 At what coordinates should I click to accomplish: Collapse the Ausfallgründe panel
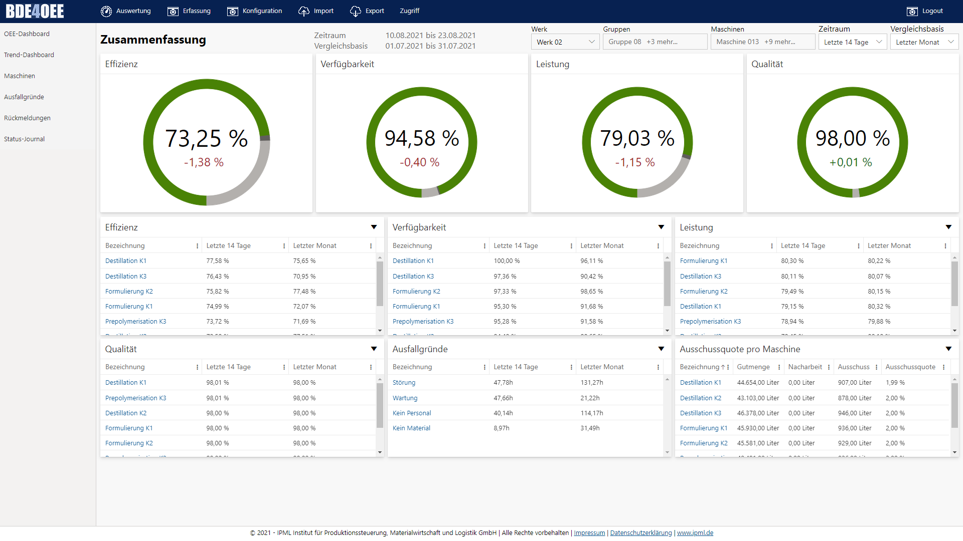tap(661, 349)
